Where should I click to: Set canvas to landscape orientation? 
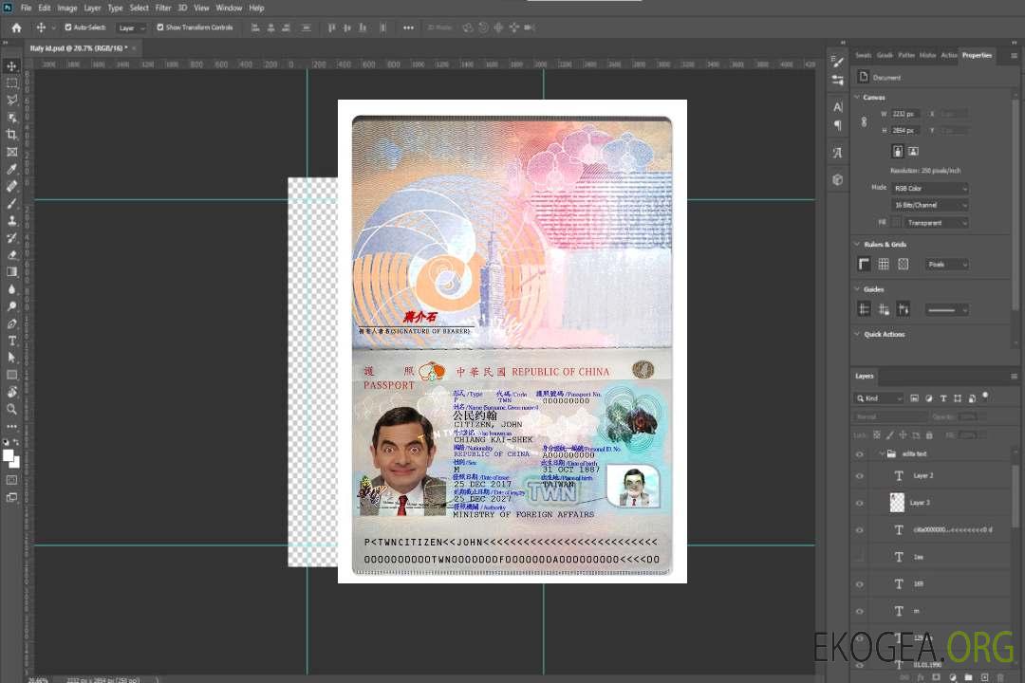[913, 151]
